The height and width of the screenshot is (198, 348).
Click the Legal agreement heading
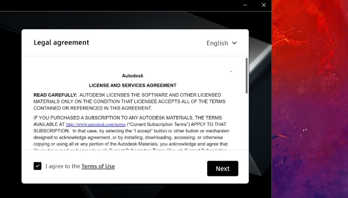tap(61, 42)
